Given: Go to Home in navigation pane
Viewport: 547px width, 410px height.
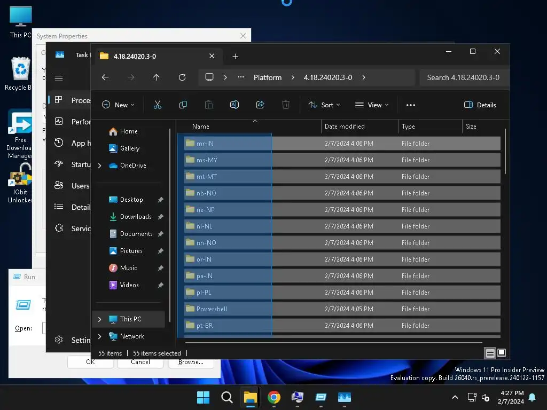Looking at the screenshot, I should pos(128,131).
